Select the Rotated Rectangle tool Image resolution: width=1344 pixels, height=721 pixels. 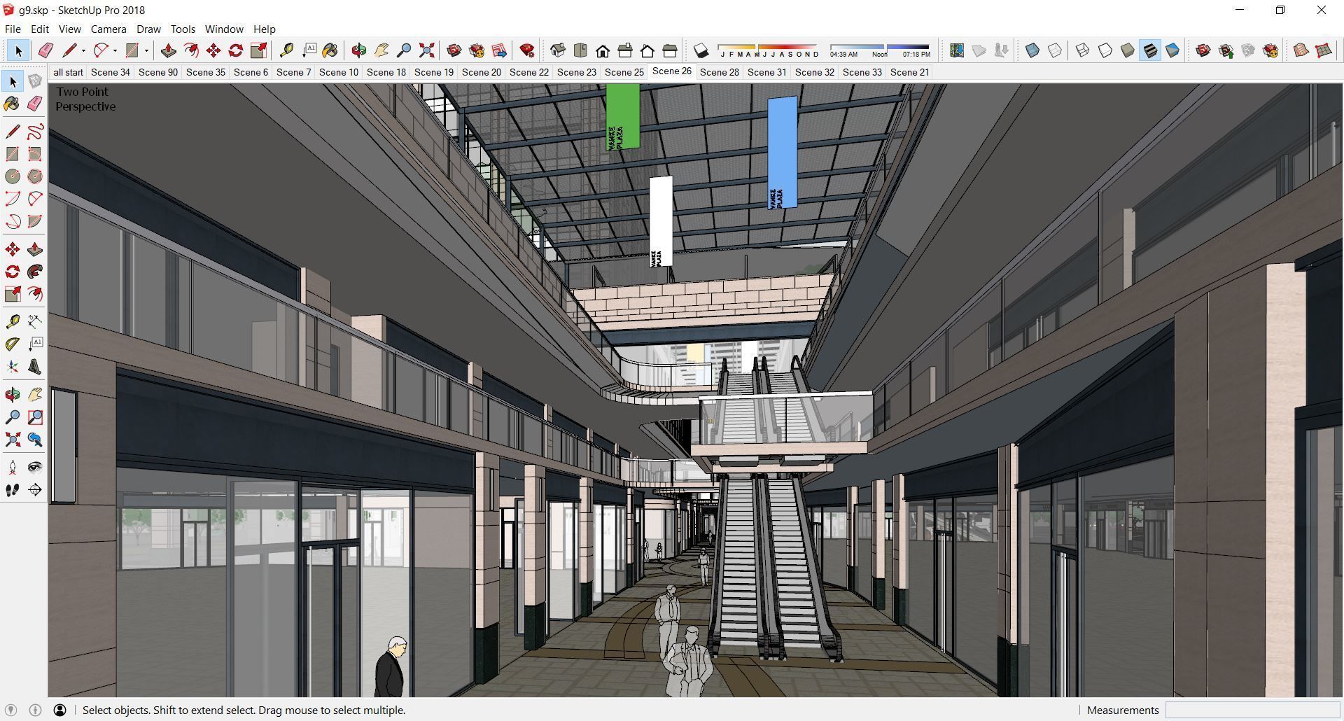pyautogui.click(x=35, y=154)
